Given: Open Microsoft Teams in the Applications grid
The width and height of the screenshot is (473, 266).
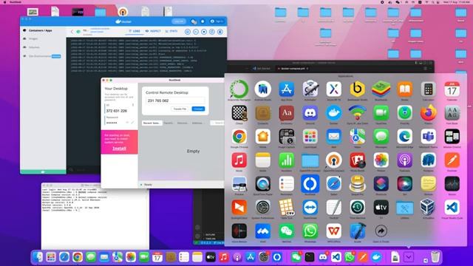Looking at the screenshot, I should 429,137.
